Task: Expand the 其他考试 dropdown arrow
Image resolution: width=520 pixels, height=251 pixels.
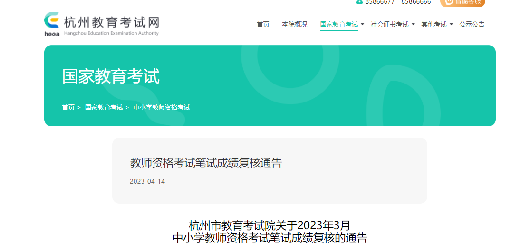Action: point(452,24)
